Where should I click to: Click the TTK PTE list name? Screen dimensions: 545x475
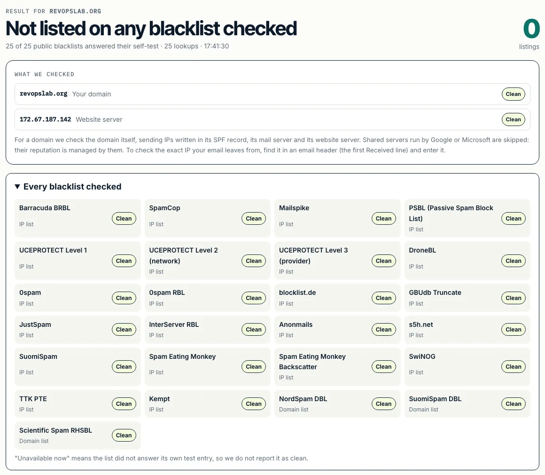tap(33, 399)
